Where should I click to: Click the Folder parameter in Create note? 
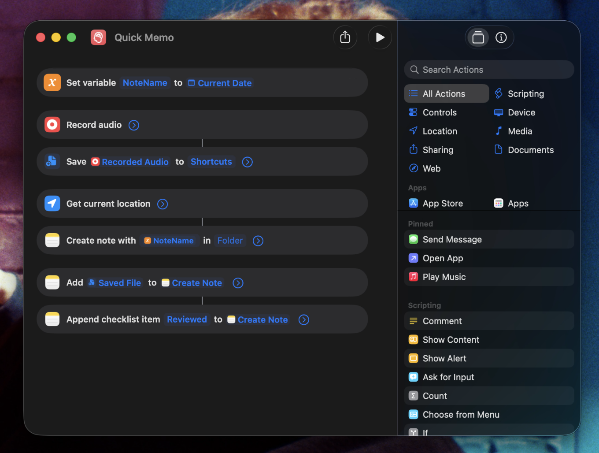point(230,241)
